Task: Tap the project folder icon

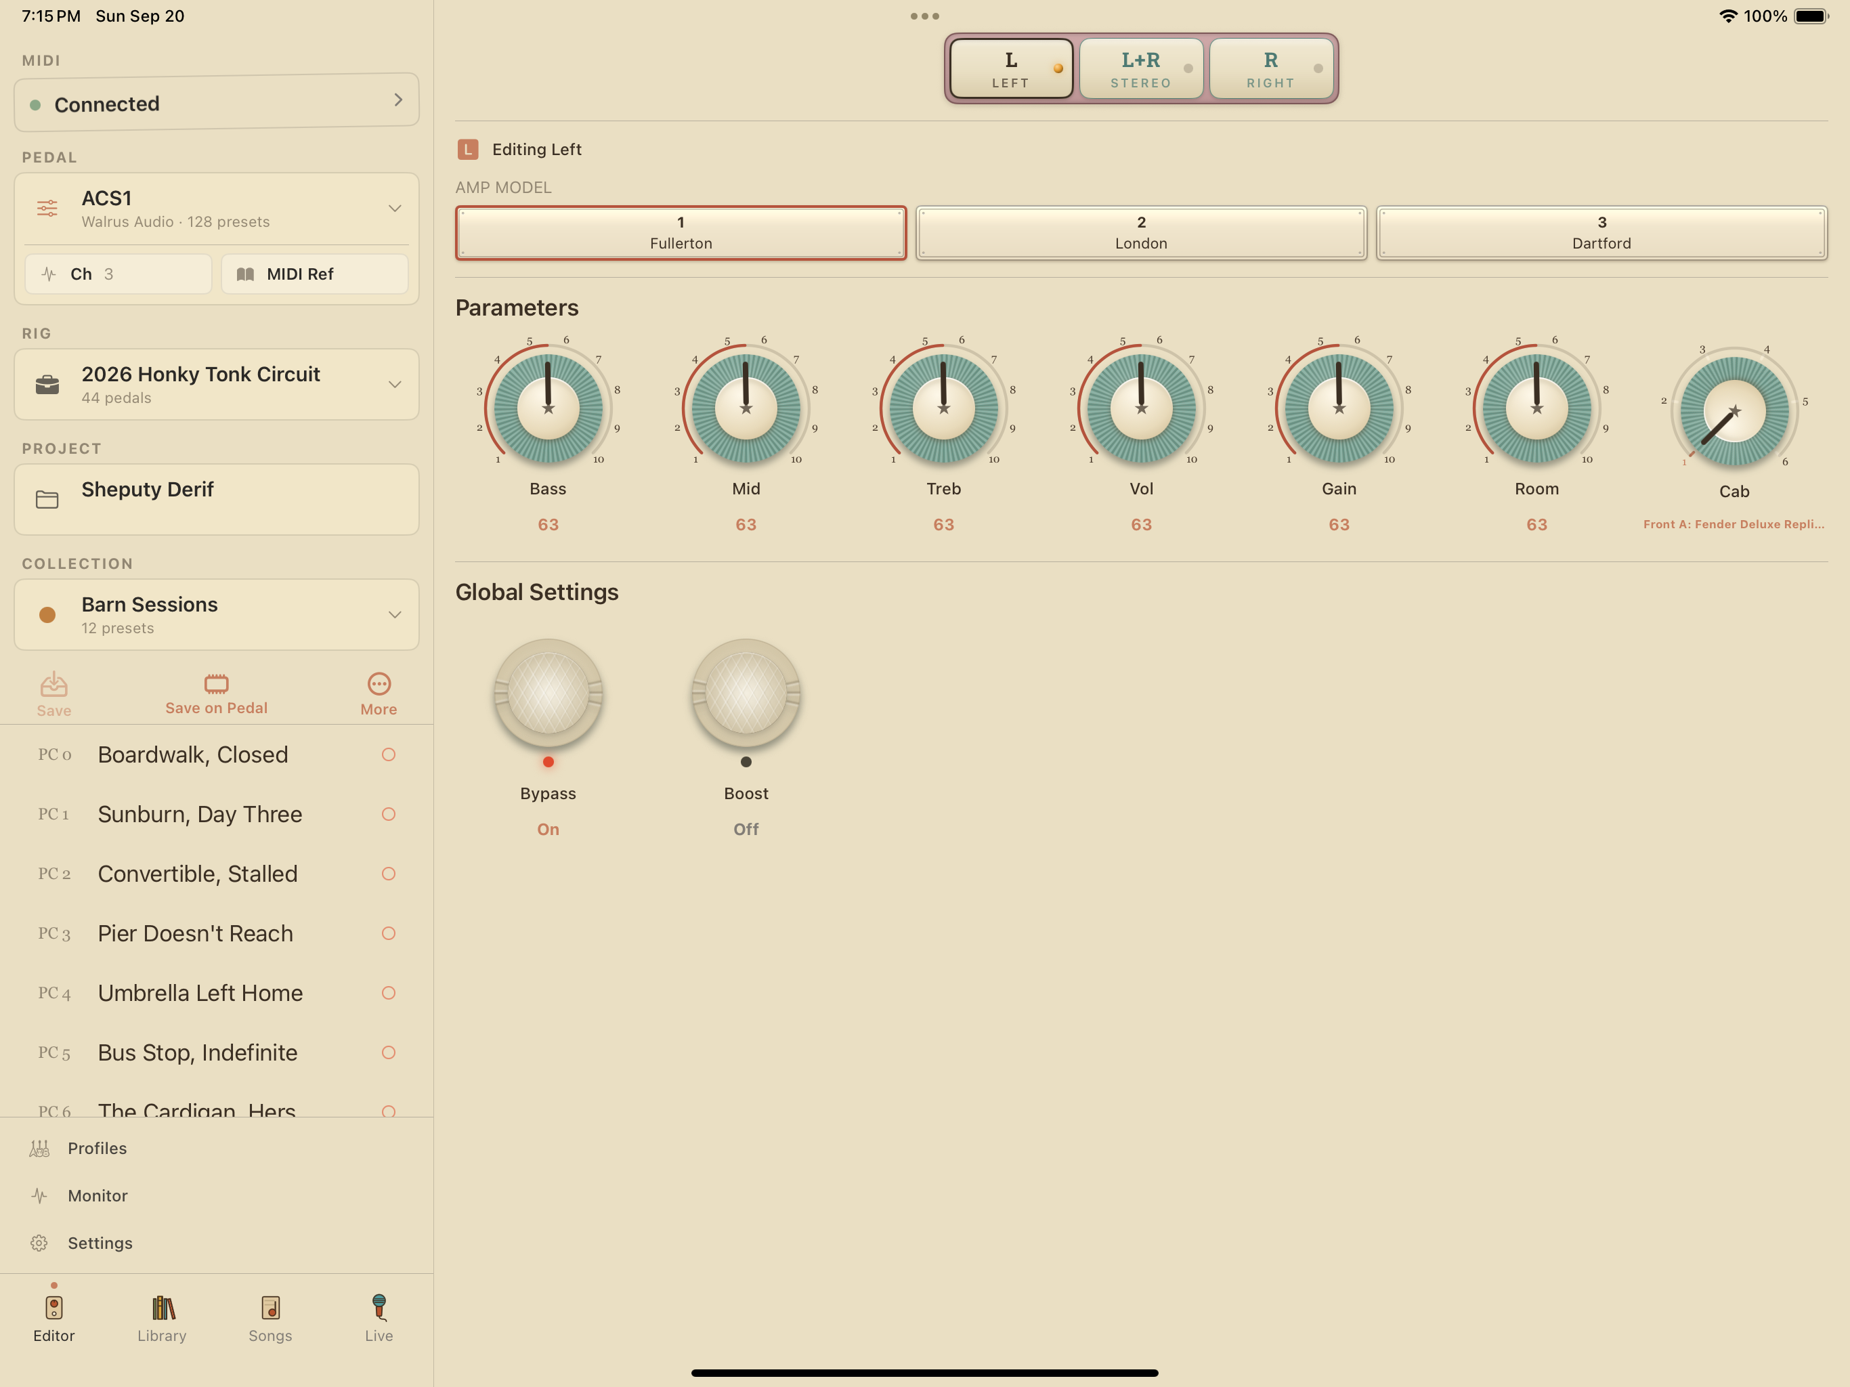Action: 47,499
